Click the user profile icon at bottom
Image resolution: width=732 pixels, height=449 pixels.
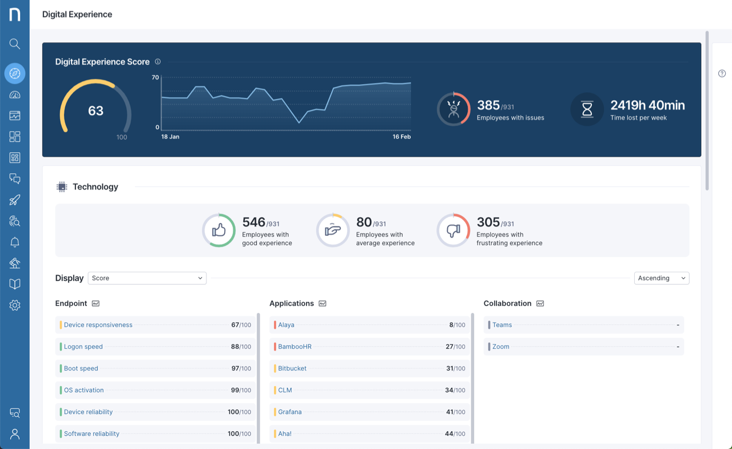(x=15, y=434)
